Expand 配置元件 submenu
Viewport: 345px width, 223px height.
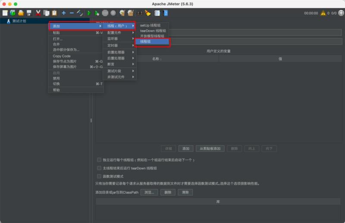tap(120, 33)
